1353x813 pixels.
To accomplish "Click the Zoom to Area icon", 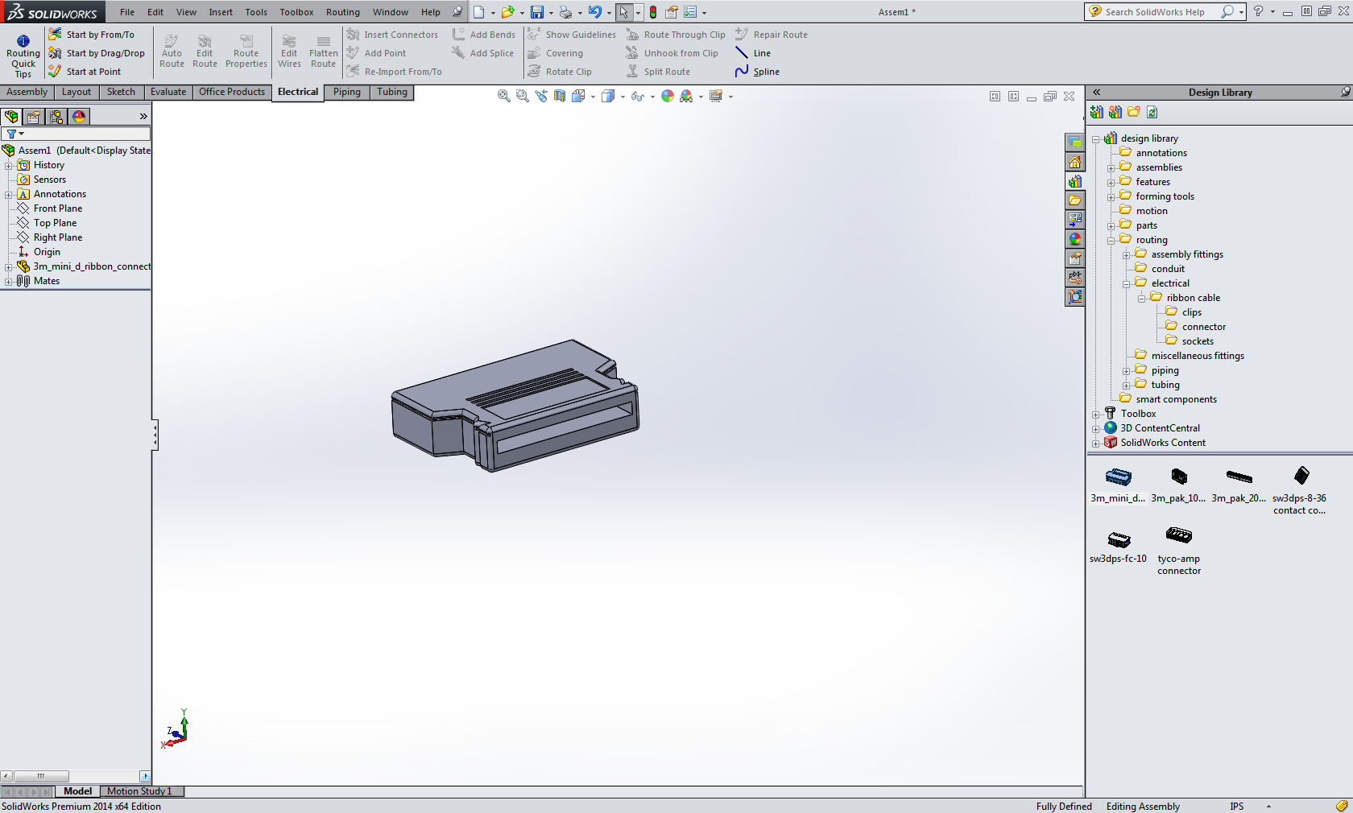I will tap(522, 96).
